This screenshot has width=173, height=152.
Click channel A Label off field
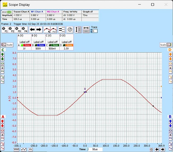[24, 42]
